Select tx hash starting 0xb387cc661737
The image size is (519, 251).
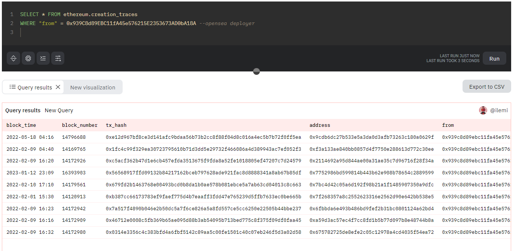coord(203,197)
